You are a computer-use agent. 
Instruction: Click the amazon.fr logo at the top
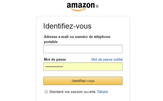(x=83, y=7)
